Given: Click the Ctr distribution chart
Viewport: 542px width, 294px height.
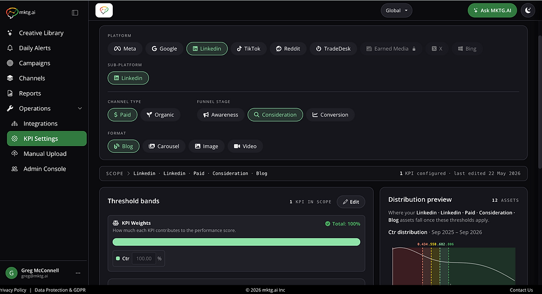Looking at the screenshot, I should pos(454,265).
